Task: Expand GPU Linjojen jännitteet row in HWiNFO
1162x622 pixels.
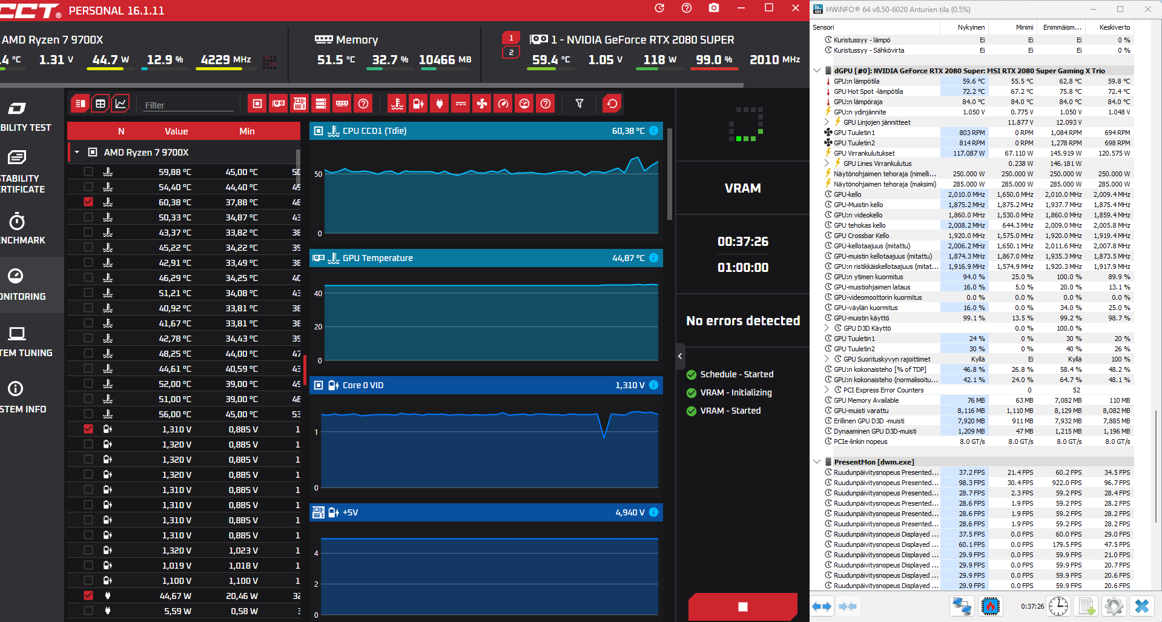Action: [827, 122]
